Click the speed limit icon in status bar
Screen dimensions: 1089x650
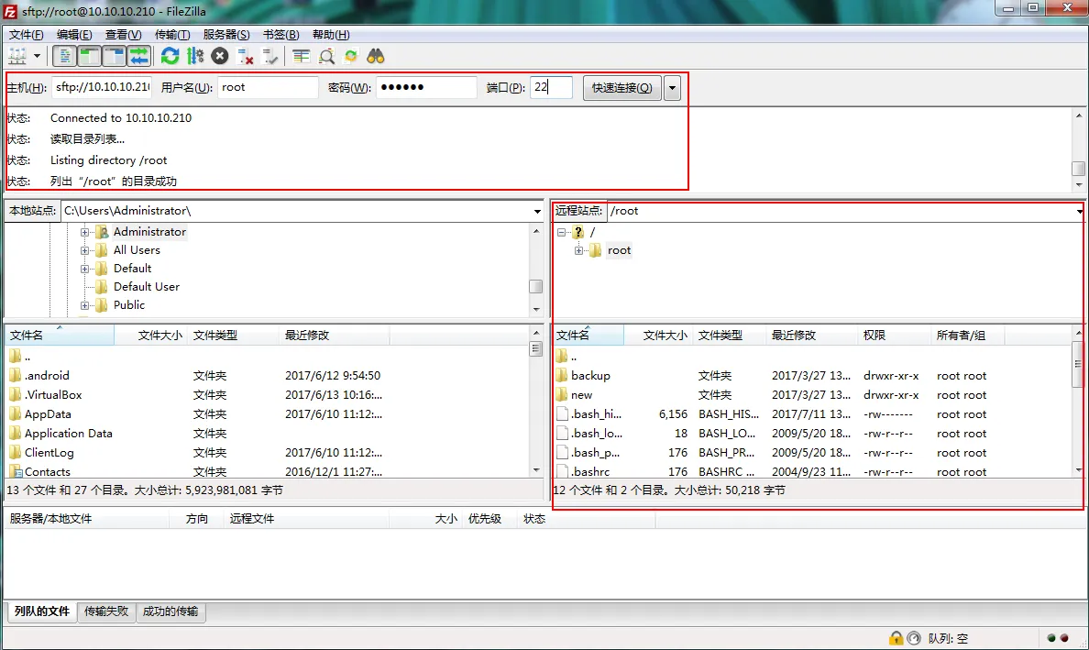pos(914,637)
